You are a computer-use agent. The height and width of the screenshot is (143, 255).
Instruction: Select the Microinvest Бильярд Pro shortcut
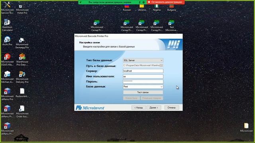pyautogui.click(x=22, y=43)
